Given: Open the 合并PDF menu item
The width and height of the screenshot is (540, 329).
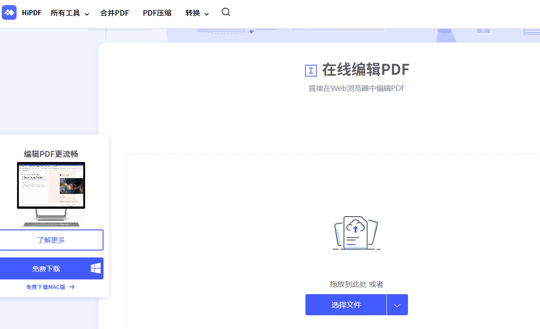Looking at the screenshot, I should 115,13.
